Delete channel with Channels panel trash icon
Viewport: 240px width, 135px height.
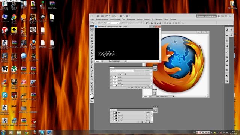click(149, 122)
